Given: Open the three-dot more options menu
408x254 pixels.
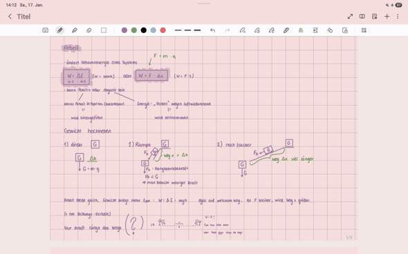Looking at the screenshot, I should tap(398, 17).
